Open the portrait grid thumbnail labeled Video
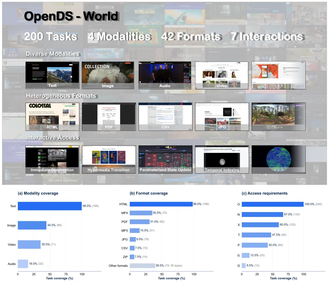 pos(221,75)
